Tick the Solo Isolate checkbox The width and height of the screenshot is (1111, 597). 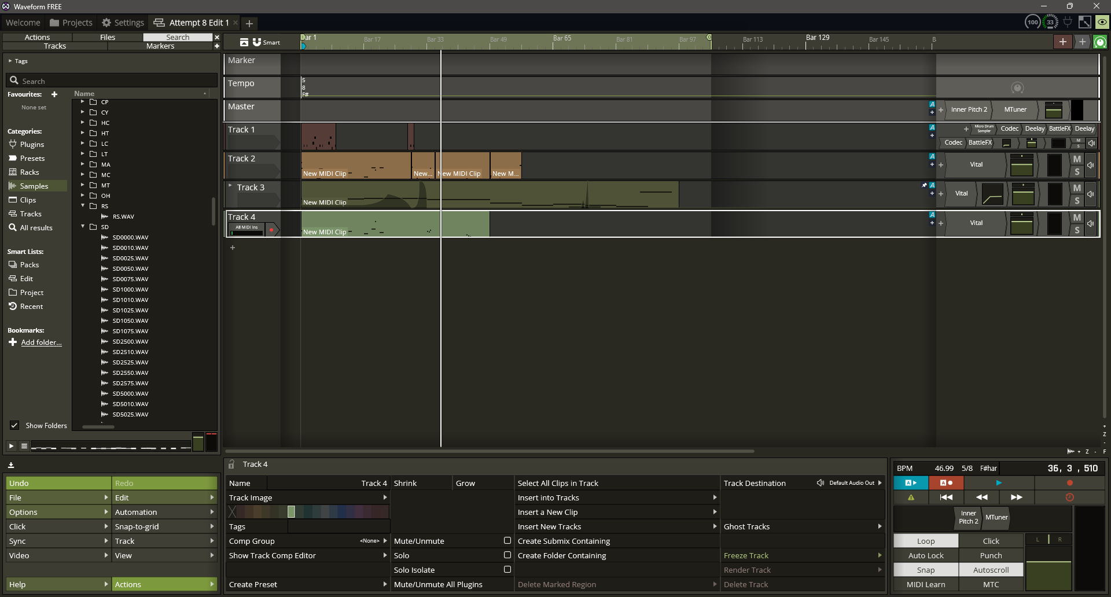(507, 569)
